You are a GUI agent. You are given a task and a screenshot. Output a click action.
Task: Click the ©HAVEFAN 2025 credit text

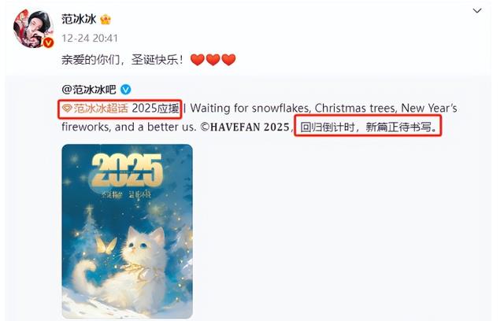tap(245, 127)
